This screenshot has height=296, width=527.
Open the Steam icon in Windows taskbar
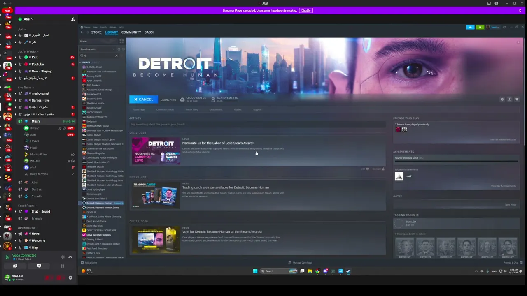point(348,271)
